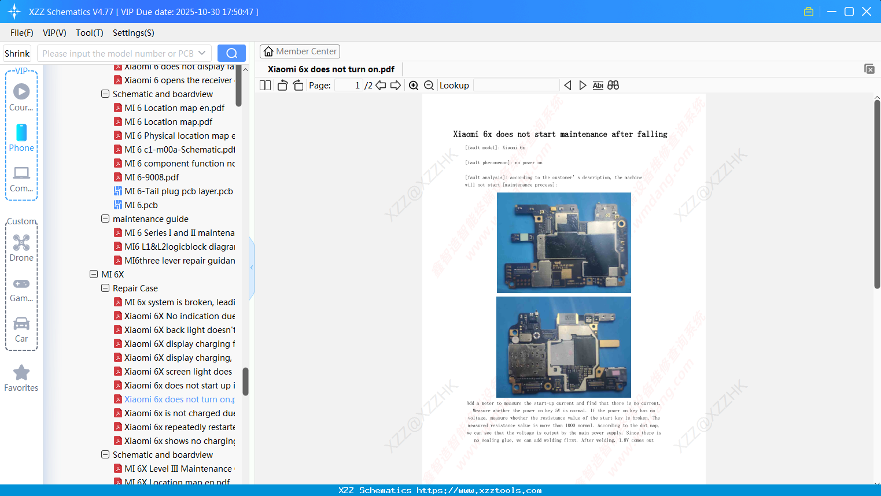Click the Lookup text field
This screenshot has height=496, width=881.
(x=517, y=85)
